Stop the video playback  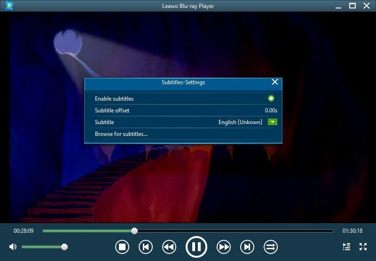122,246
